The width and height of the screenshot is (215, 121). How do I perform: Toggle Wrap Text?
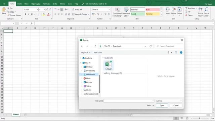pyautogui.click(x=77, y=9)
